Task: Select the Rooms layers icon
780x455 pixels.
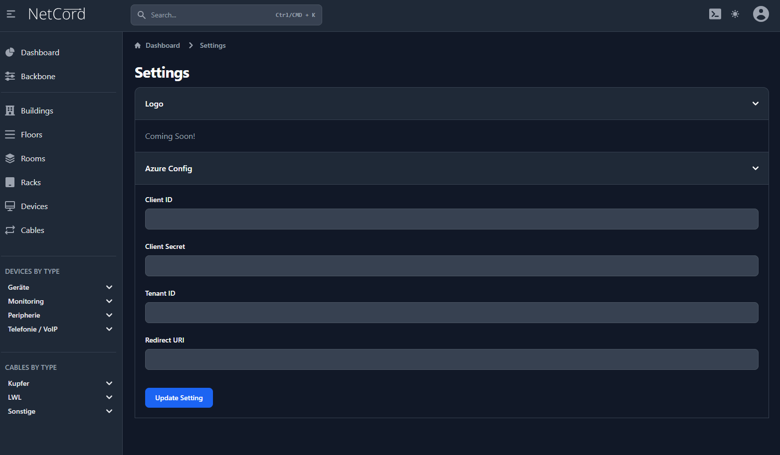Action: 10,158
